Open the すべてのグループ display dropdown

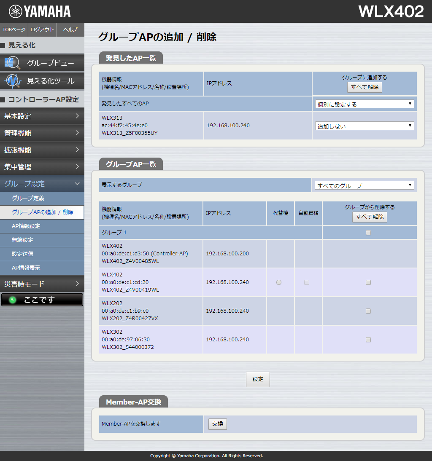(364, 185)
